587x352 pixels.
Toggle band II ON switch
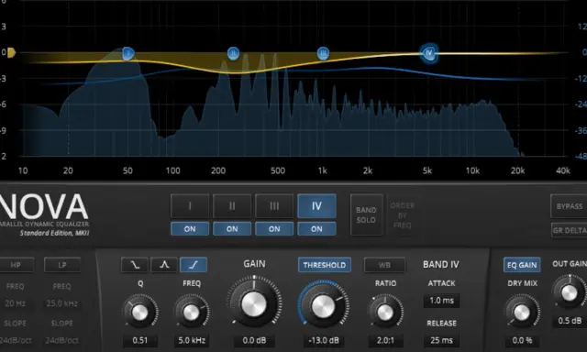coord(232,229)
